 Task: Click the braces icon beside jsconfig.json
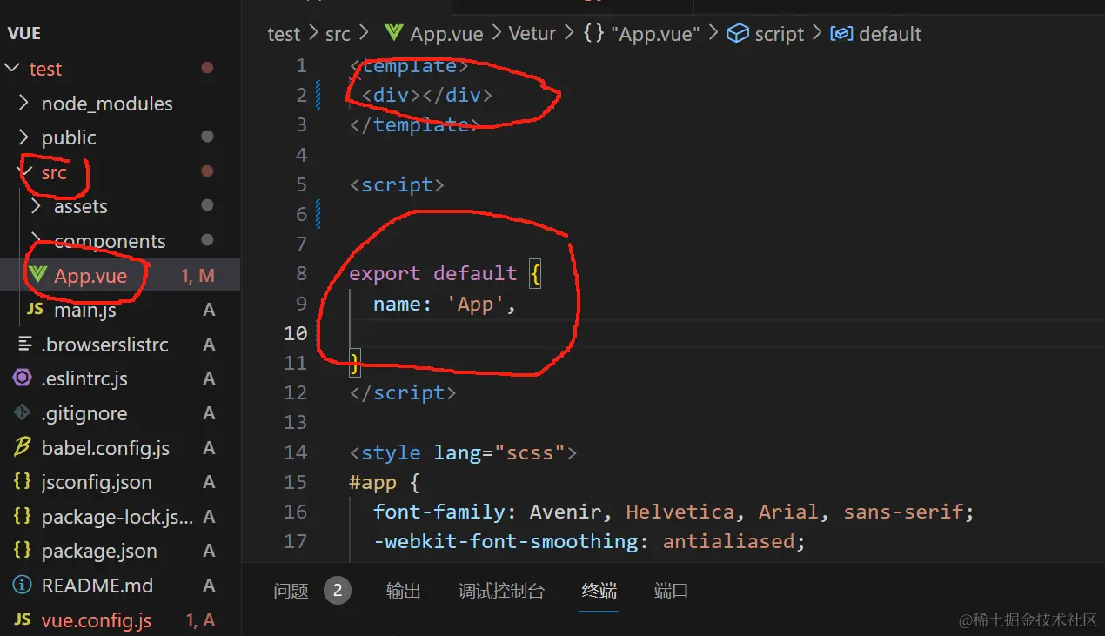23,481
